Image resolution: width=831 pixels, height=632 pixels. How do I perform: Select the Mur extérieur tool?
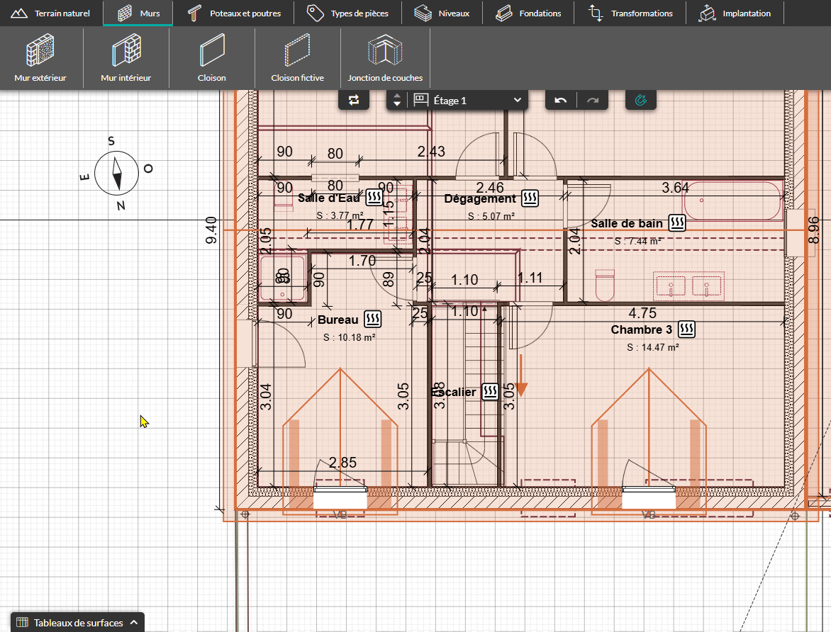pyautogui.click(x=40, y=57)
